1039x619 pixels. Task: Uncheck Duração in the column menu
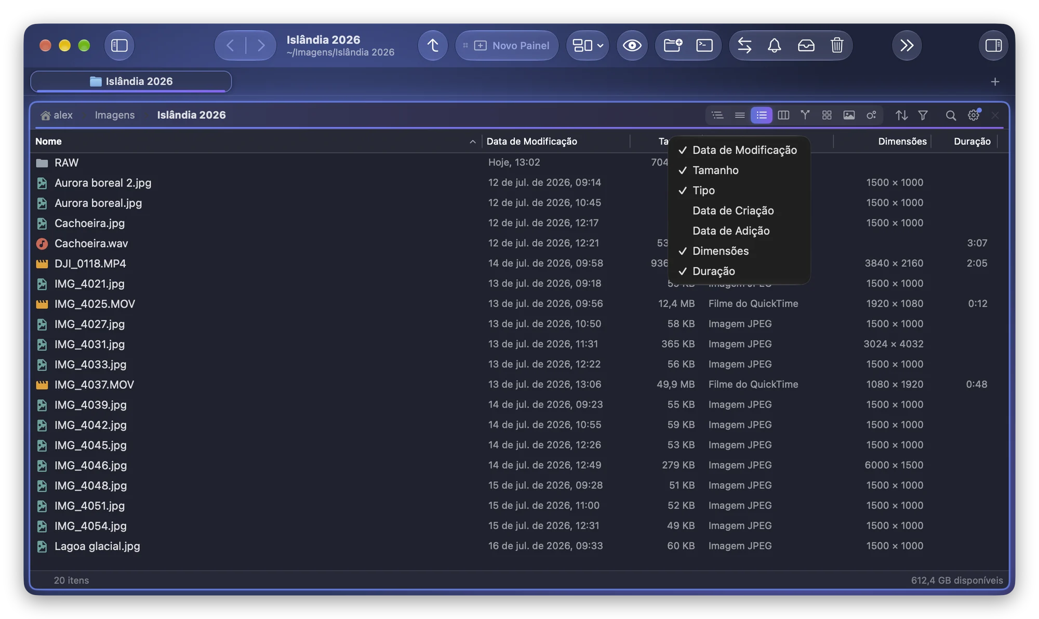739,271
